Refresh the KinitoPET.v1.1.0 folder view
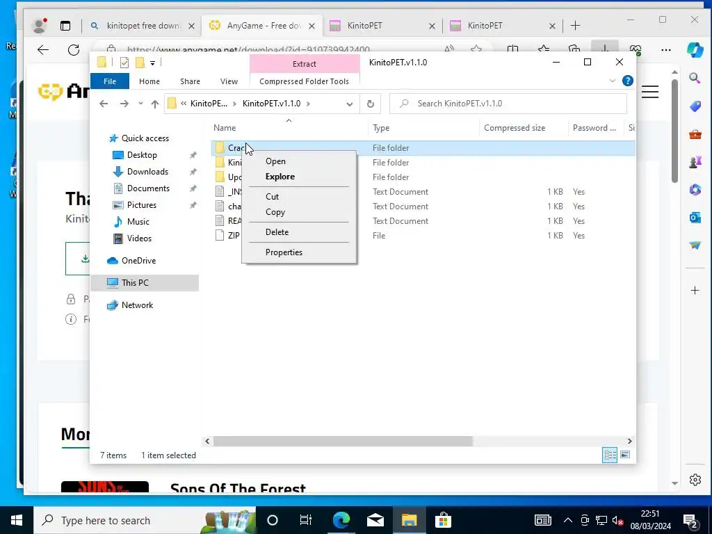Image resolution: width=712 pixels, height=534 pixels. coord(371,104)
